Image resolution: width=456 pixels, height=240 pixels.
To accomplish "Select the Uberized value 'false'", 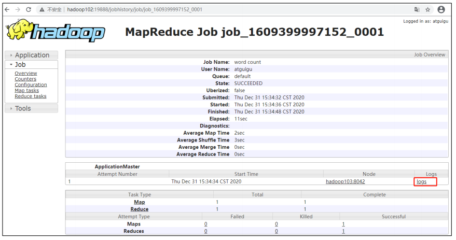I will (x=239, y=90).
